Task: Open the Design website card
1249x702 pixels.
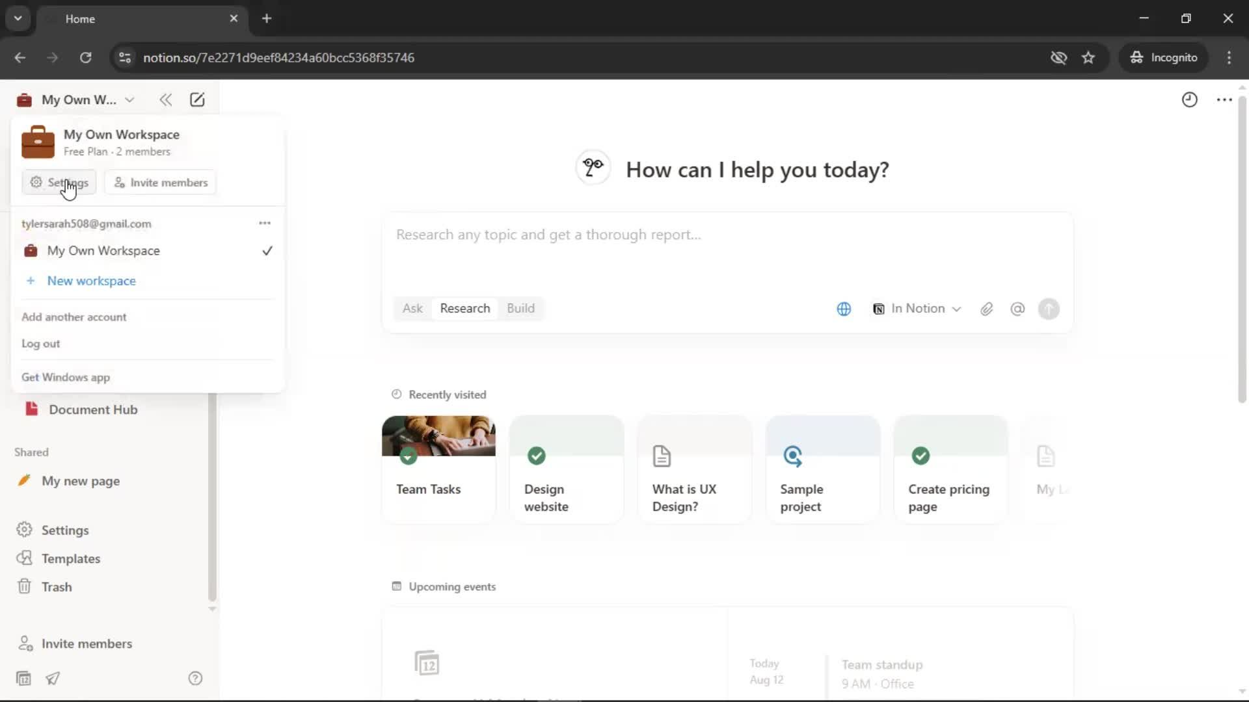Action: click(567, 469)
